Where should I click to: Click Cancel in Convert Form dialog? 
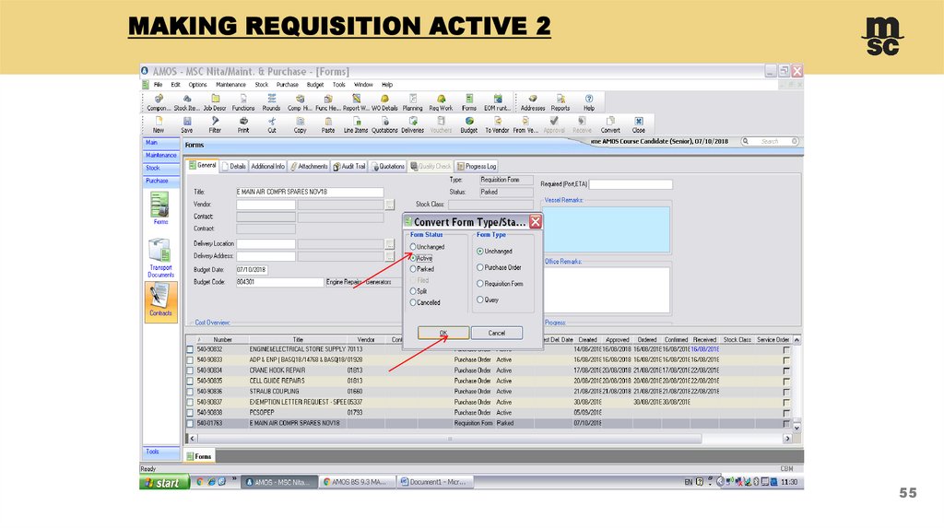point(497,333)
